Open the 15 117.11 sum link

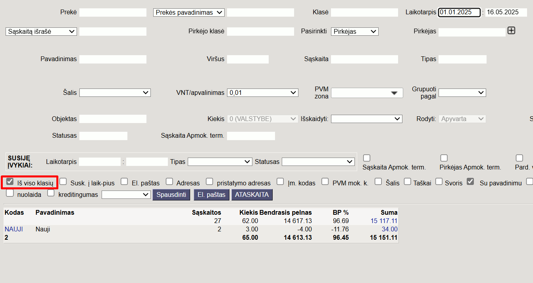tap(384, 221)
